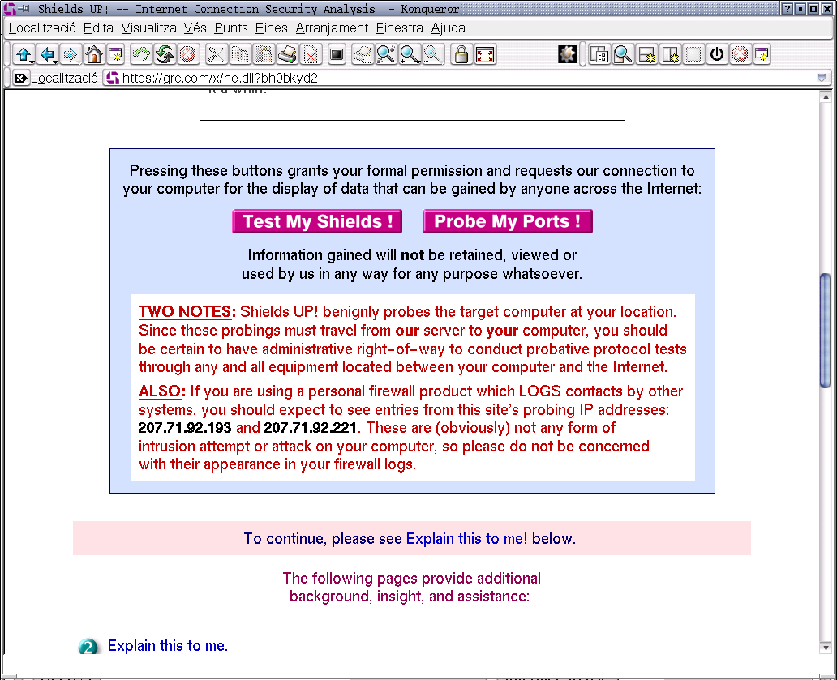Image resolution: width=837 pixels, height=680 pixels.
Task: Click the ALSO: heading text
Action: pos(161,391)
